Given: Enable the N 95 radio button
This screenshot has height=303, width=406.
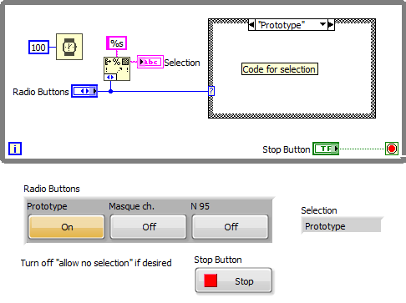Looking at the screenshot, I should [x=231, y=226].
